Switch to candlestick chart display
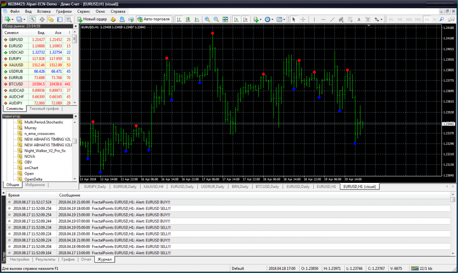 (188, 19)
